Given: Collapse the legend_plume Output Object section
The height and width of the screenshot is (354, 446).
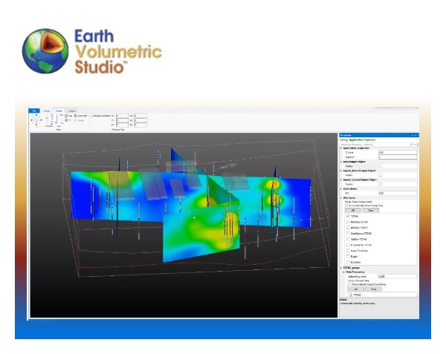Looking at the screenshot, I should [x=341, y=180].
